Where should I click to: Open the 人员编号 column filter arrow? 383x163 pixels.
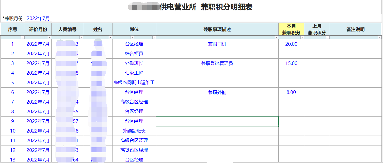pos(81,37)
